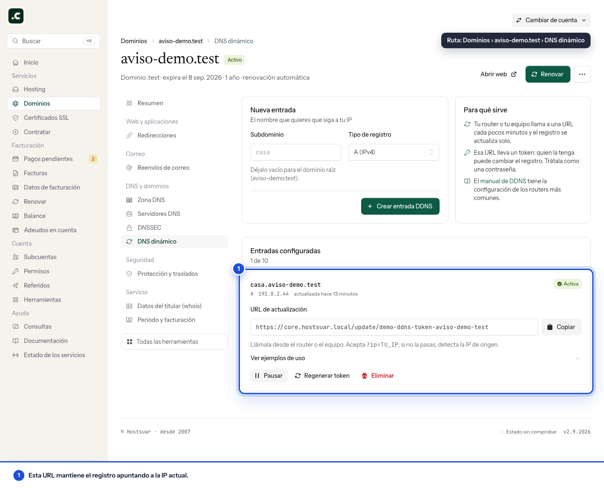This screenshot has height=488, width=604.
Task: Click the Activa badge on casa entry
Action: pos(568,284)
